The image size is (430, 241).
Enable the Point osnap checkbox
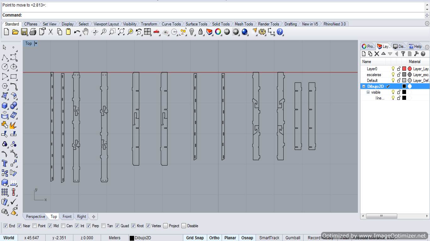tap(35, 226)
